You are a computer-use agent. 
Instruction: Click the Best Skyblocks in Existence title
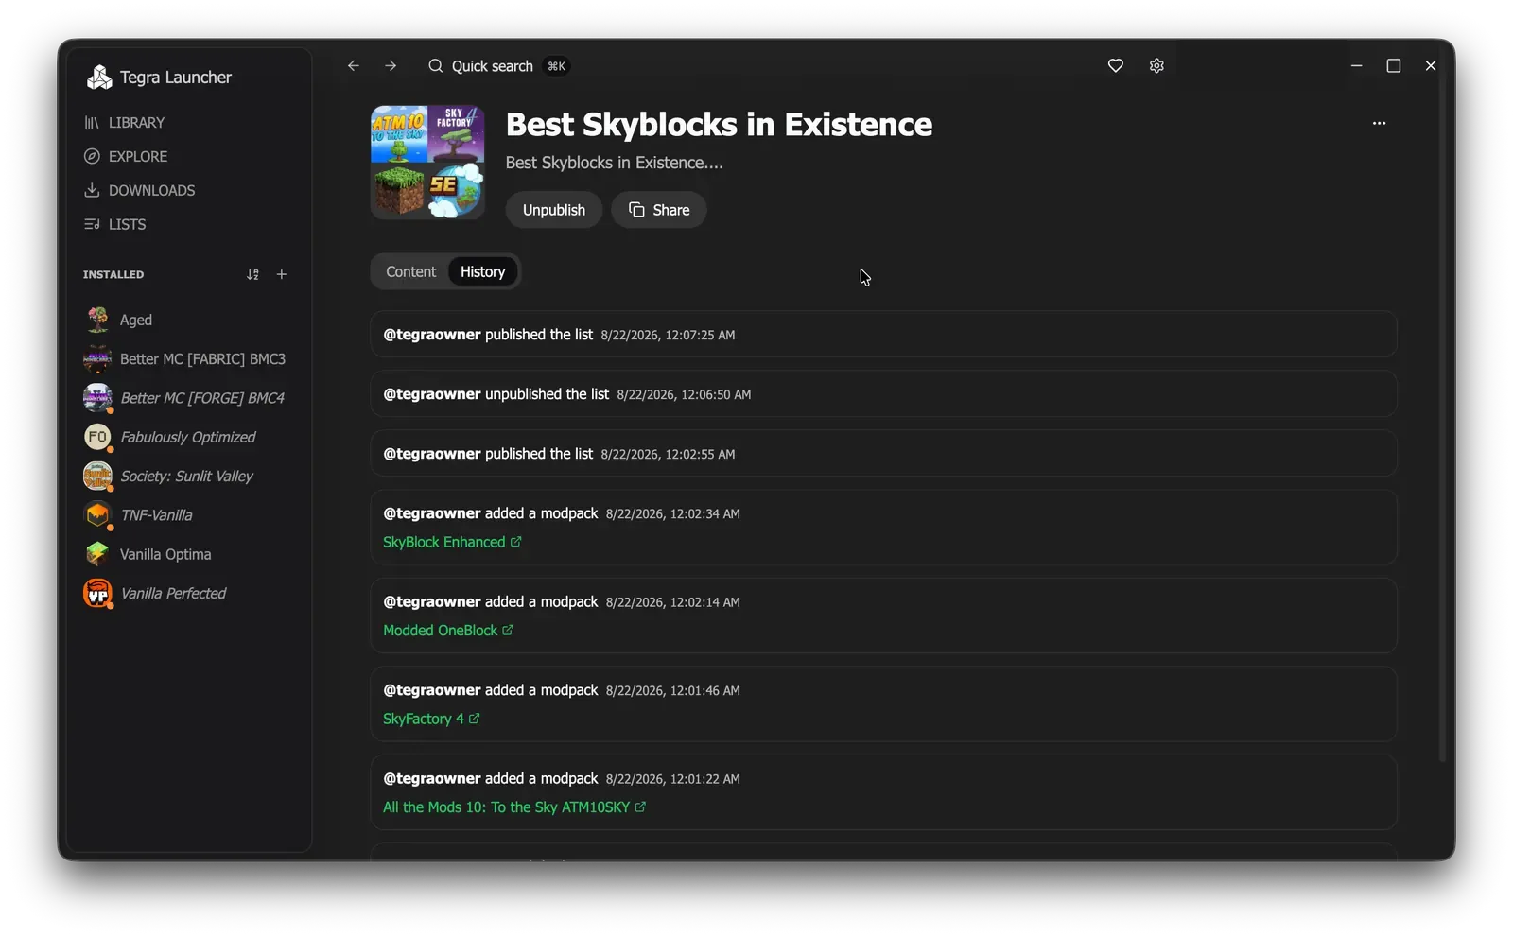click(719, 125)
